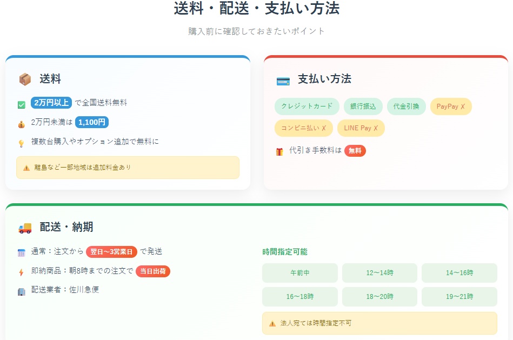Click the lightning bolt icon beside 即納商品
Screen dimensions: 513x340
coord(22,272)
